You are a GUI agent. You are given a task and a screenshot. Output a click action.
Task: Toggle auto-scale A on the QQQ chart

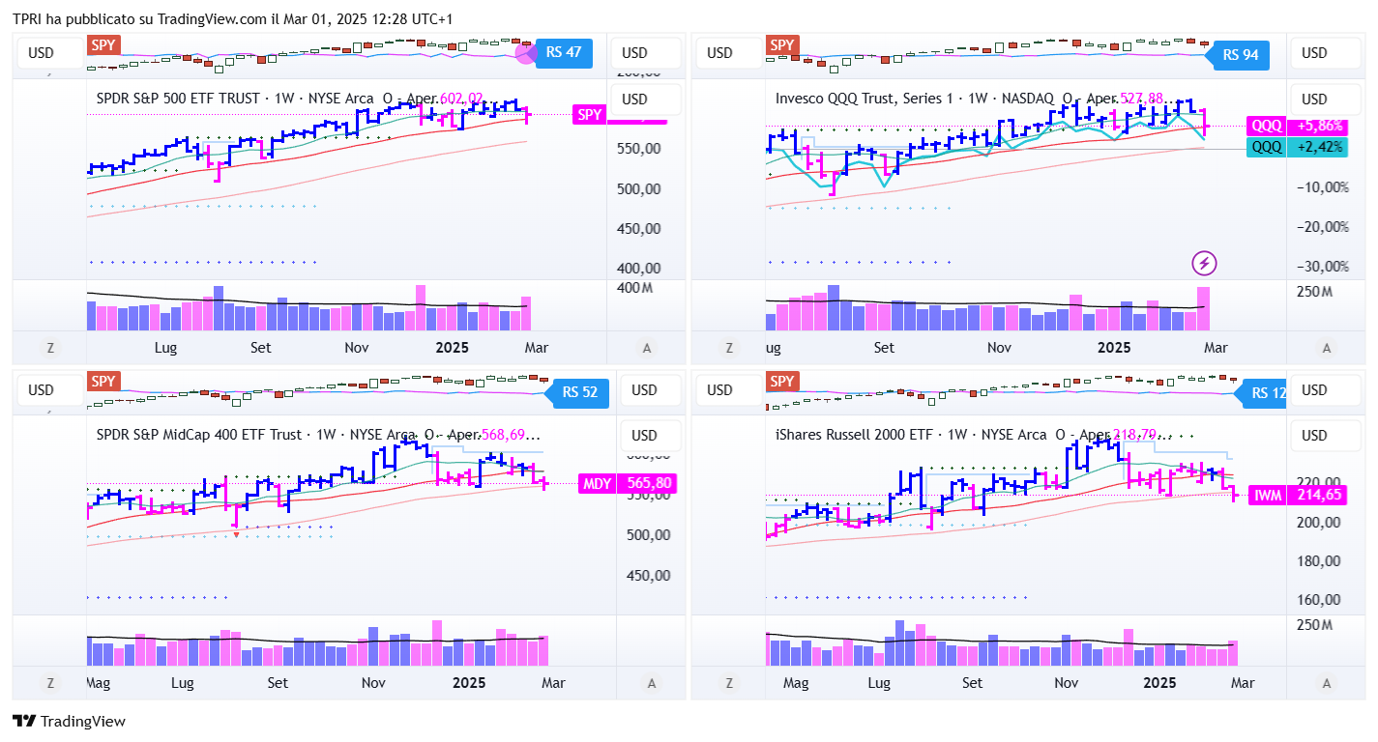click(1326, 348)
